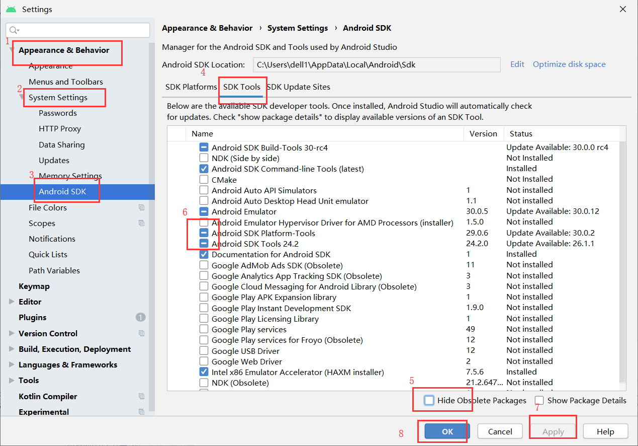Screen dimensions: 638x446
Task: Uncheck Intel x86 Emulator Accelerator checkbox
Action: tap(204, 372)
